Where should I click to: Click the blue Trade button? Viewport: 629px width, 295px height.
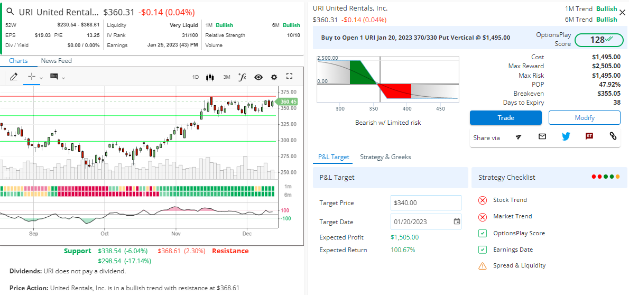pyautogui.click(x=506, y=117)
